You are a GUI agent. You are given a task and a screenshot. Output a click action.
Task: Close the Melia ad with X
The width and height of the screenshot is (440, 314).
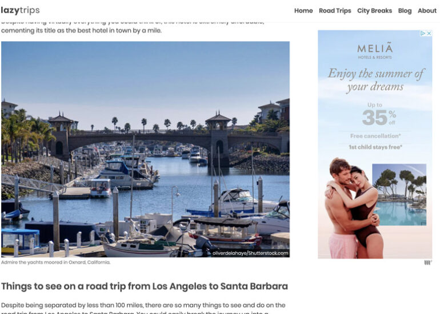coord(429,33)
